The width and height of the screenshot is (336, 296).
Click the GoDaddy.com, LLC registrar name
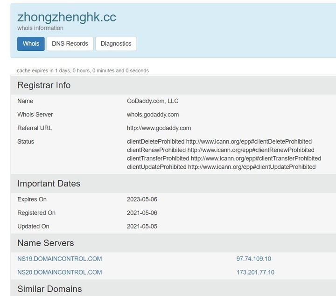tap(153, 101)
